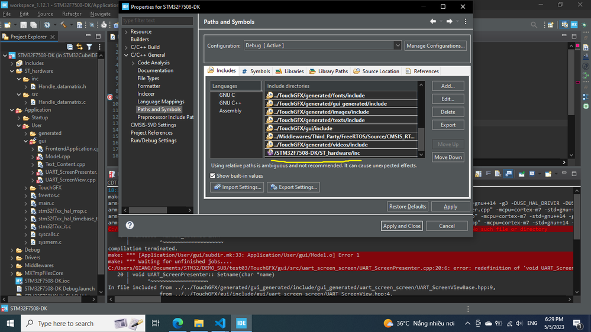Click the Save All toolbar icon

click(x=34, y=25)
